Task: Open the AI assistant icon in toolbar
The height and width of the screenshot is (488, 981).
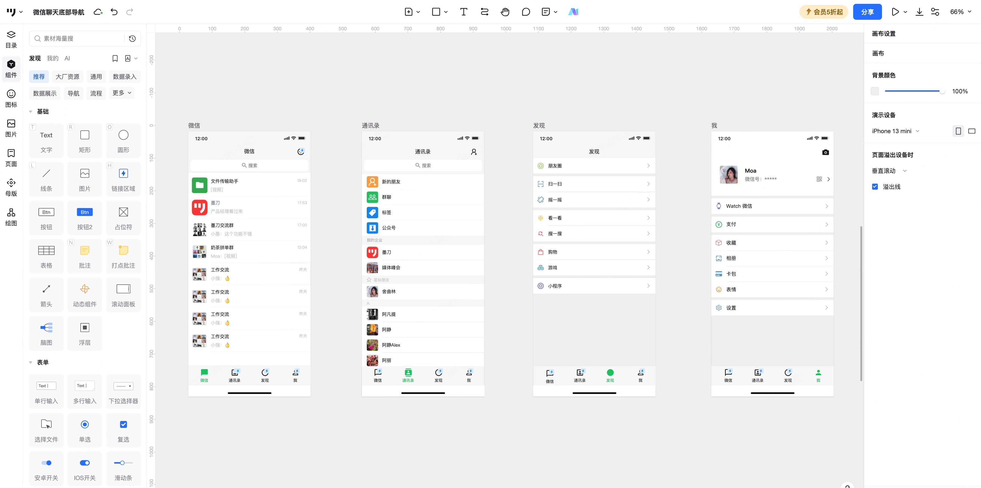Action: point(573,12)
